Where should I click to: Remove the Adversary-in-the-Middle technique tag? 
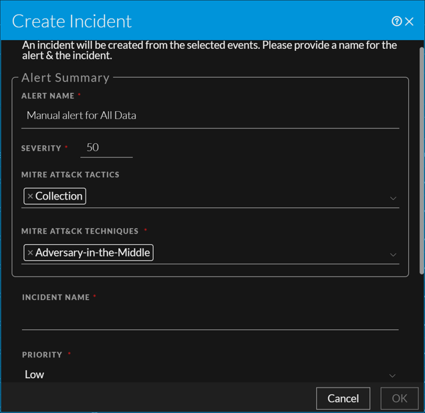pyautogui.click(x=30, y=253)
